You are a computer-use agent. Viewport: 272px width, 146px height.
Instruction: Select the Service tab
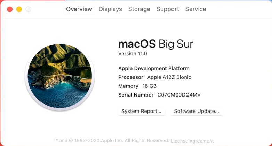tap(196, 9)
